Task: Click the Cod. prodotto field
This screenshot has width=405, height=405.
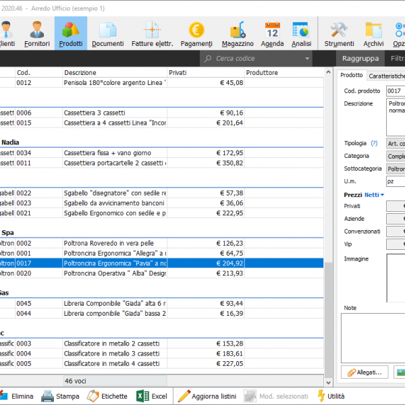Action: (x=396, y=91)
